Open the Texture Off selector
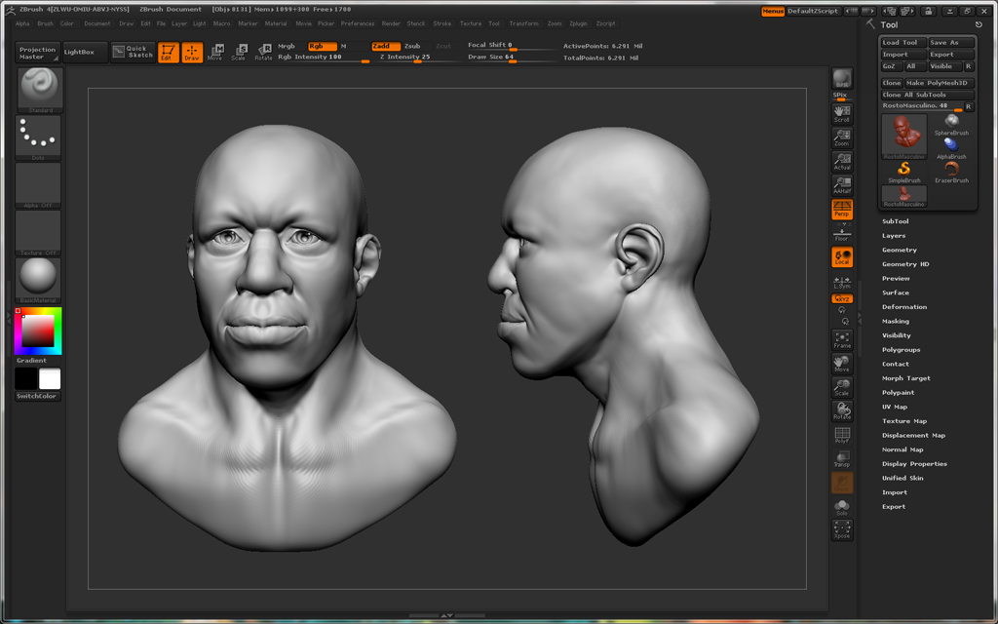This screenshot has width=998, height=624. click(x=38, y=233)
